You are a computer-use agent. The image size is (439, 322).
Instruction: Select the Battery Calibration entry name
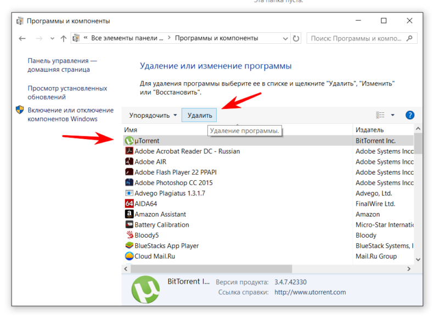coord(162,225)
